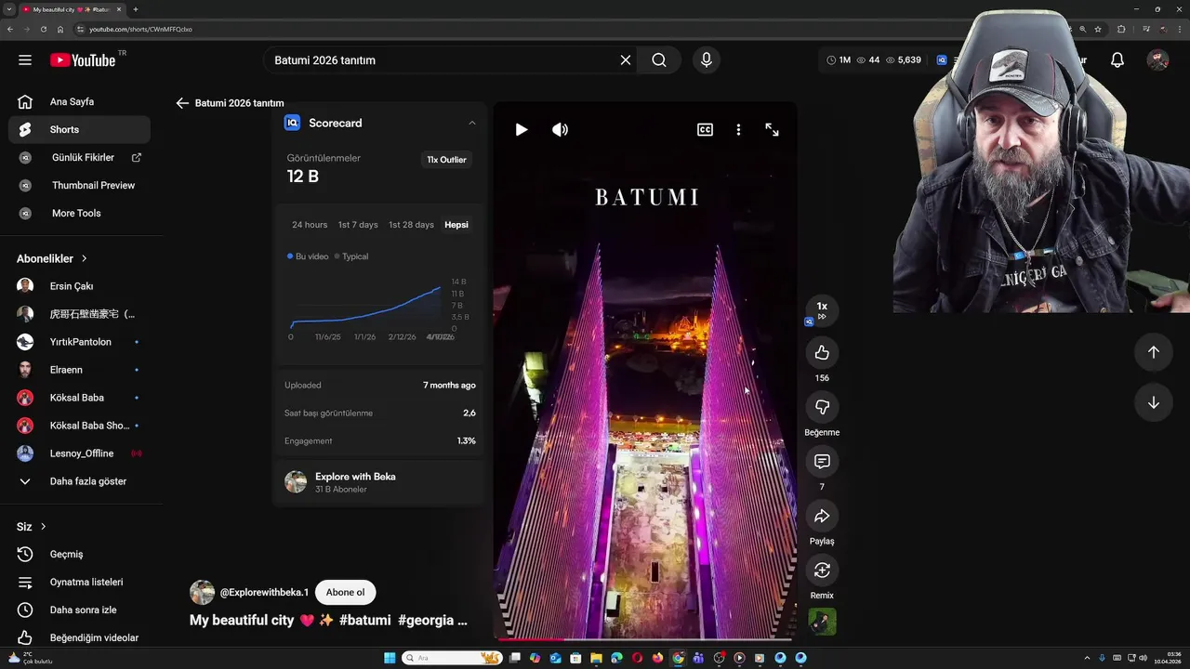Collapse the Scorecard panel
Image resolution: width=1190 pixels, height=669 pixels.
[471, 123]
